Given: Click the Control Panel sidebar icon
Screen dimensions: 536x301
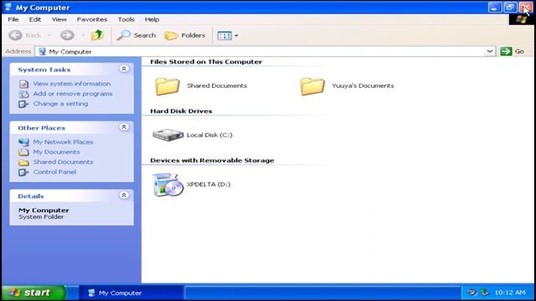Looking at the screenshot, I should coord(23,172).
